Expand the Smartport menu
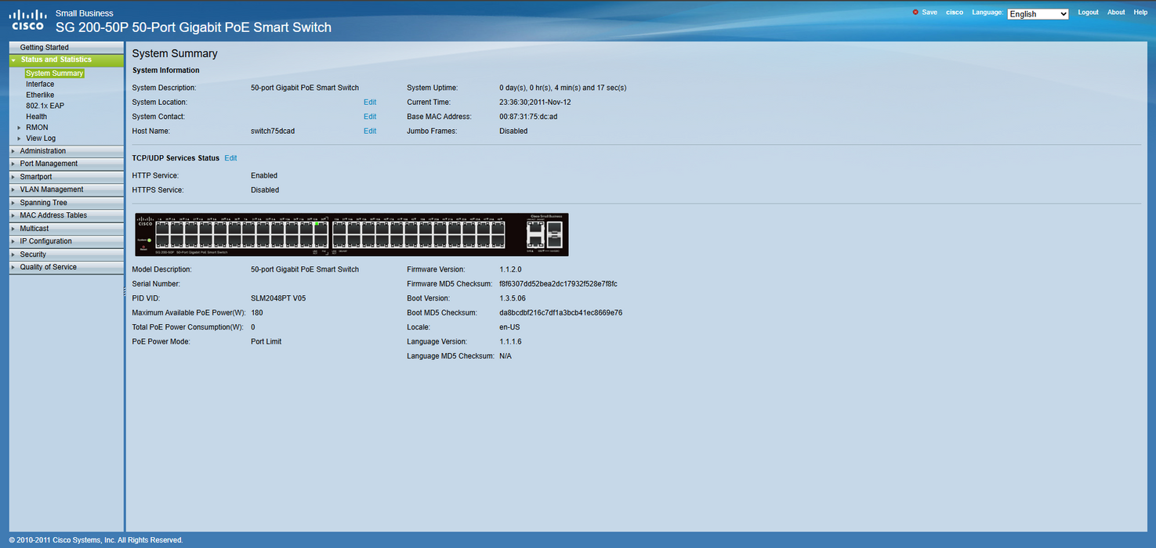 (x=66, y=177)
